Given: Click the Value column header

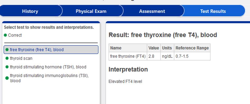Looking at the screenshot, I should (x=154, y=48).
